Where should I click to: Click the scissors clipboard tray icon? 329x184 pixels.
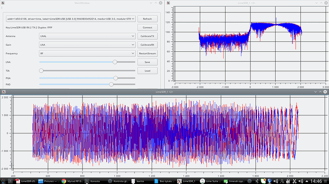pos(294,181)
